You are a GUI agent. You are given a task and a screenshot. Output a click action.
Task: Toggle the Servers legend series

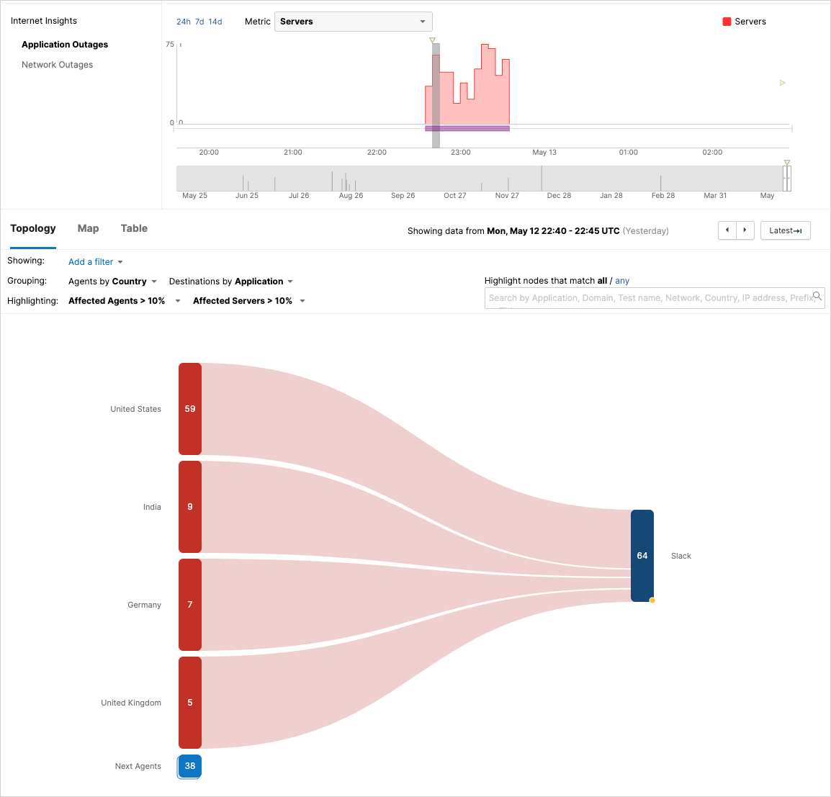tap(744, 22)
